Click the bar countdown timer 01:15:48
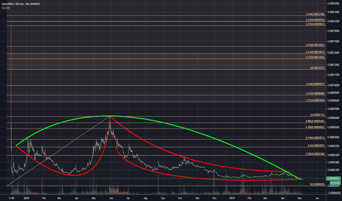 coord(335,183)
